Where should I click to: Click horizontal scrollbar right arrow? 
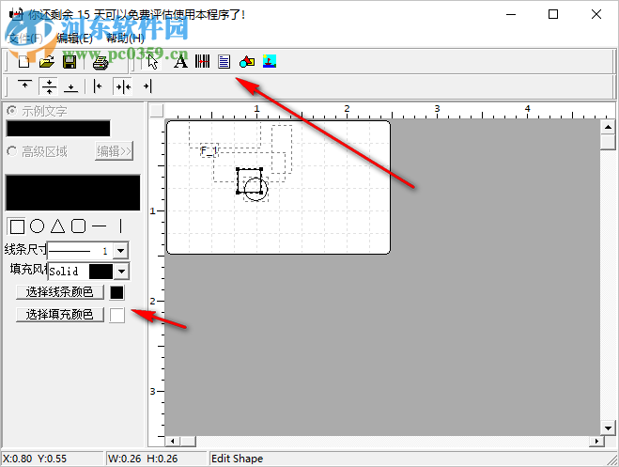pos(596,441)
